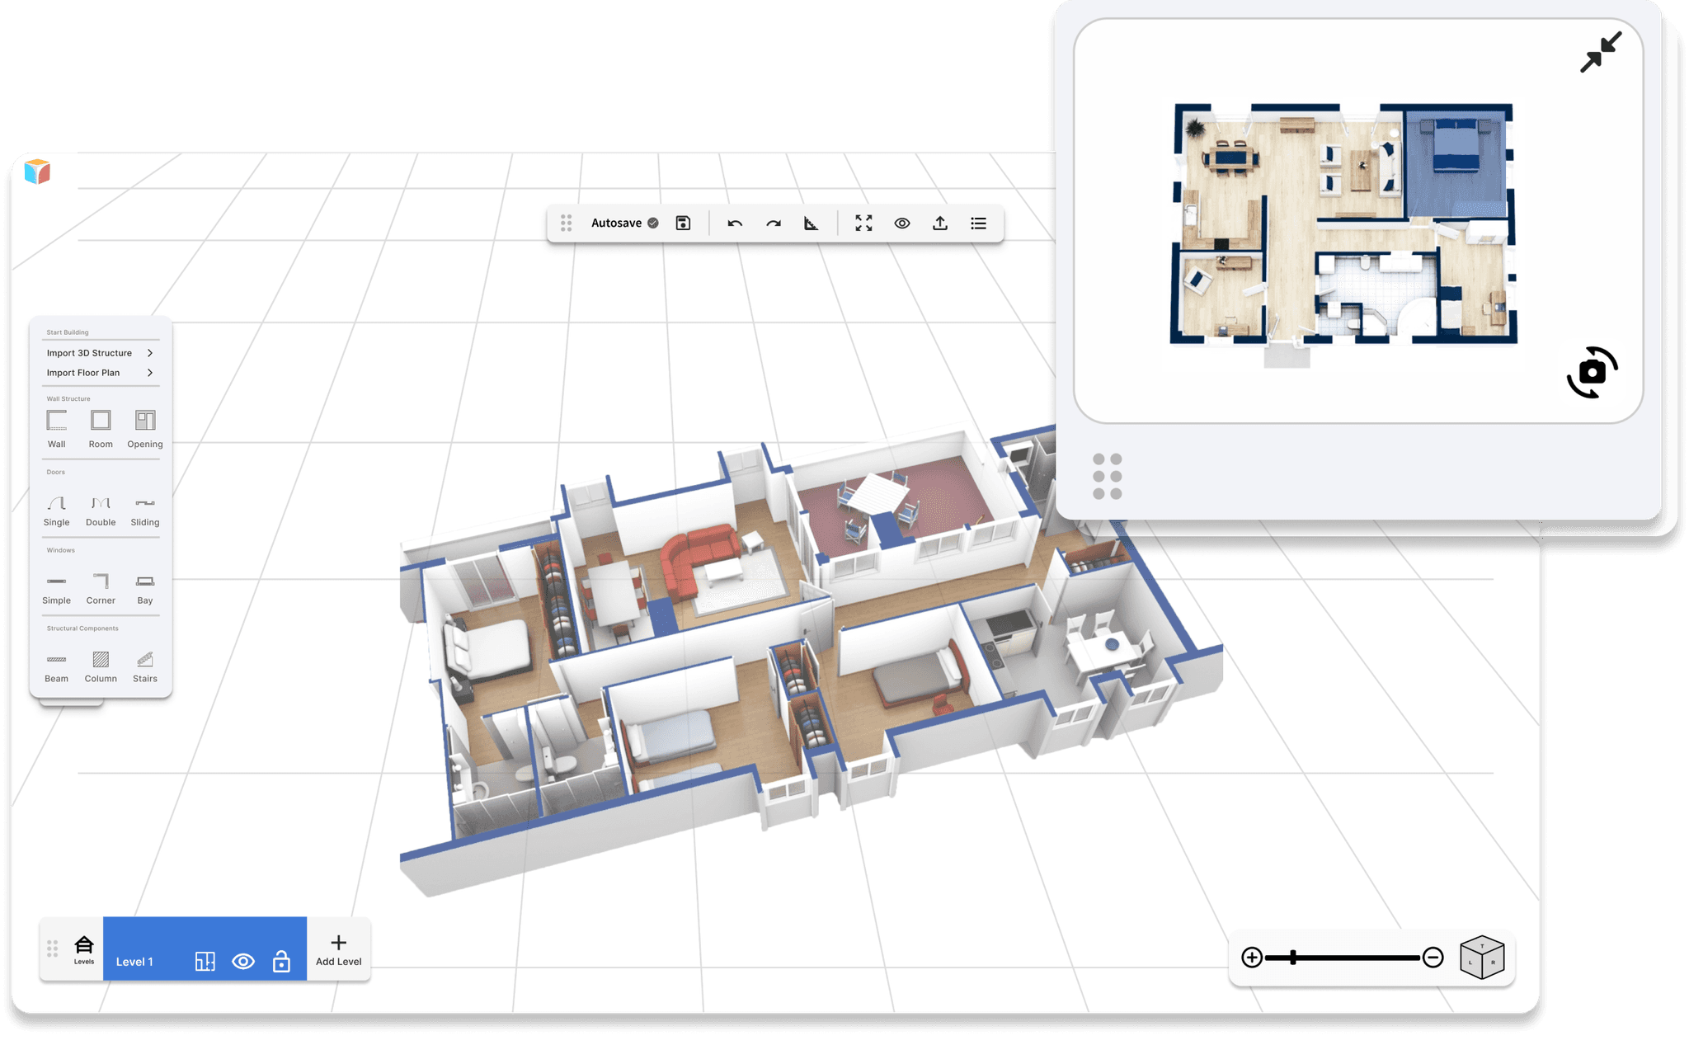Toggle Level 1 visibility eye icon
The width and height of the screenshot is (1689, 1045).
click(x=243, y=962)
